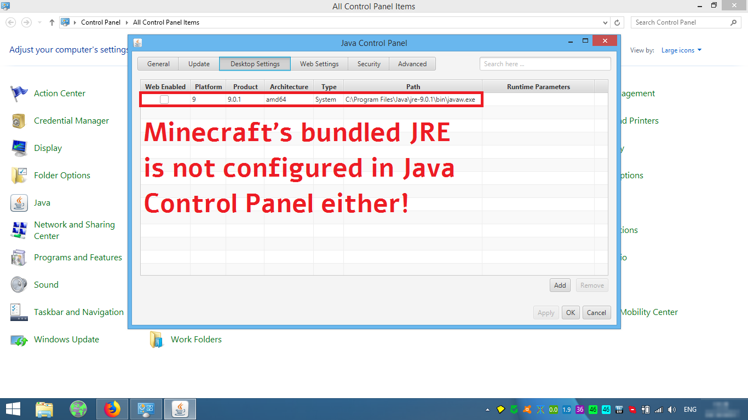The image size is (748, 420).
Task: Switch to the General tab
Action: pos(158,64)
